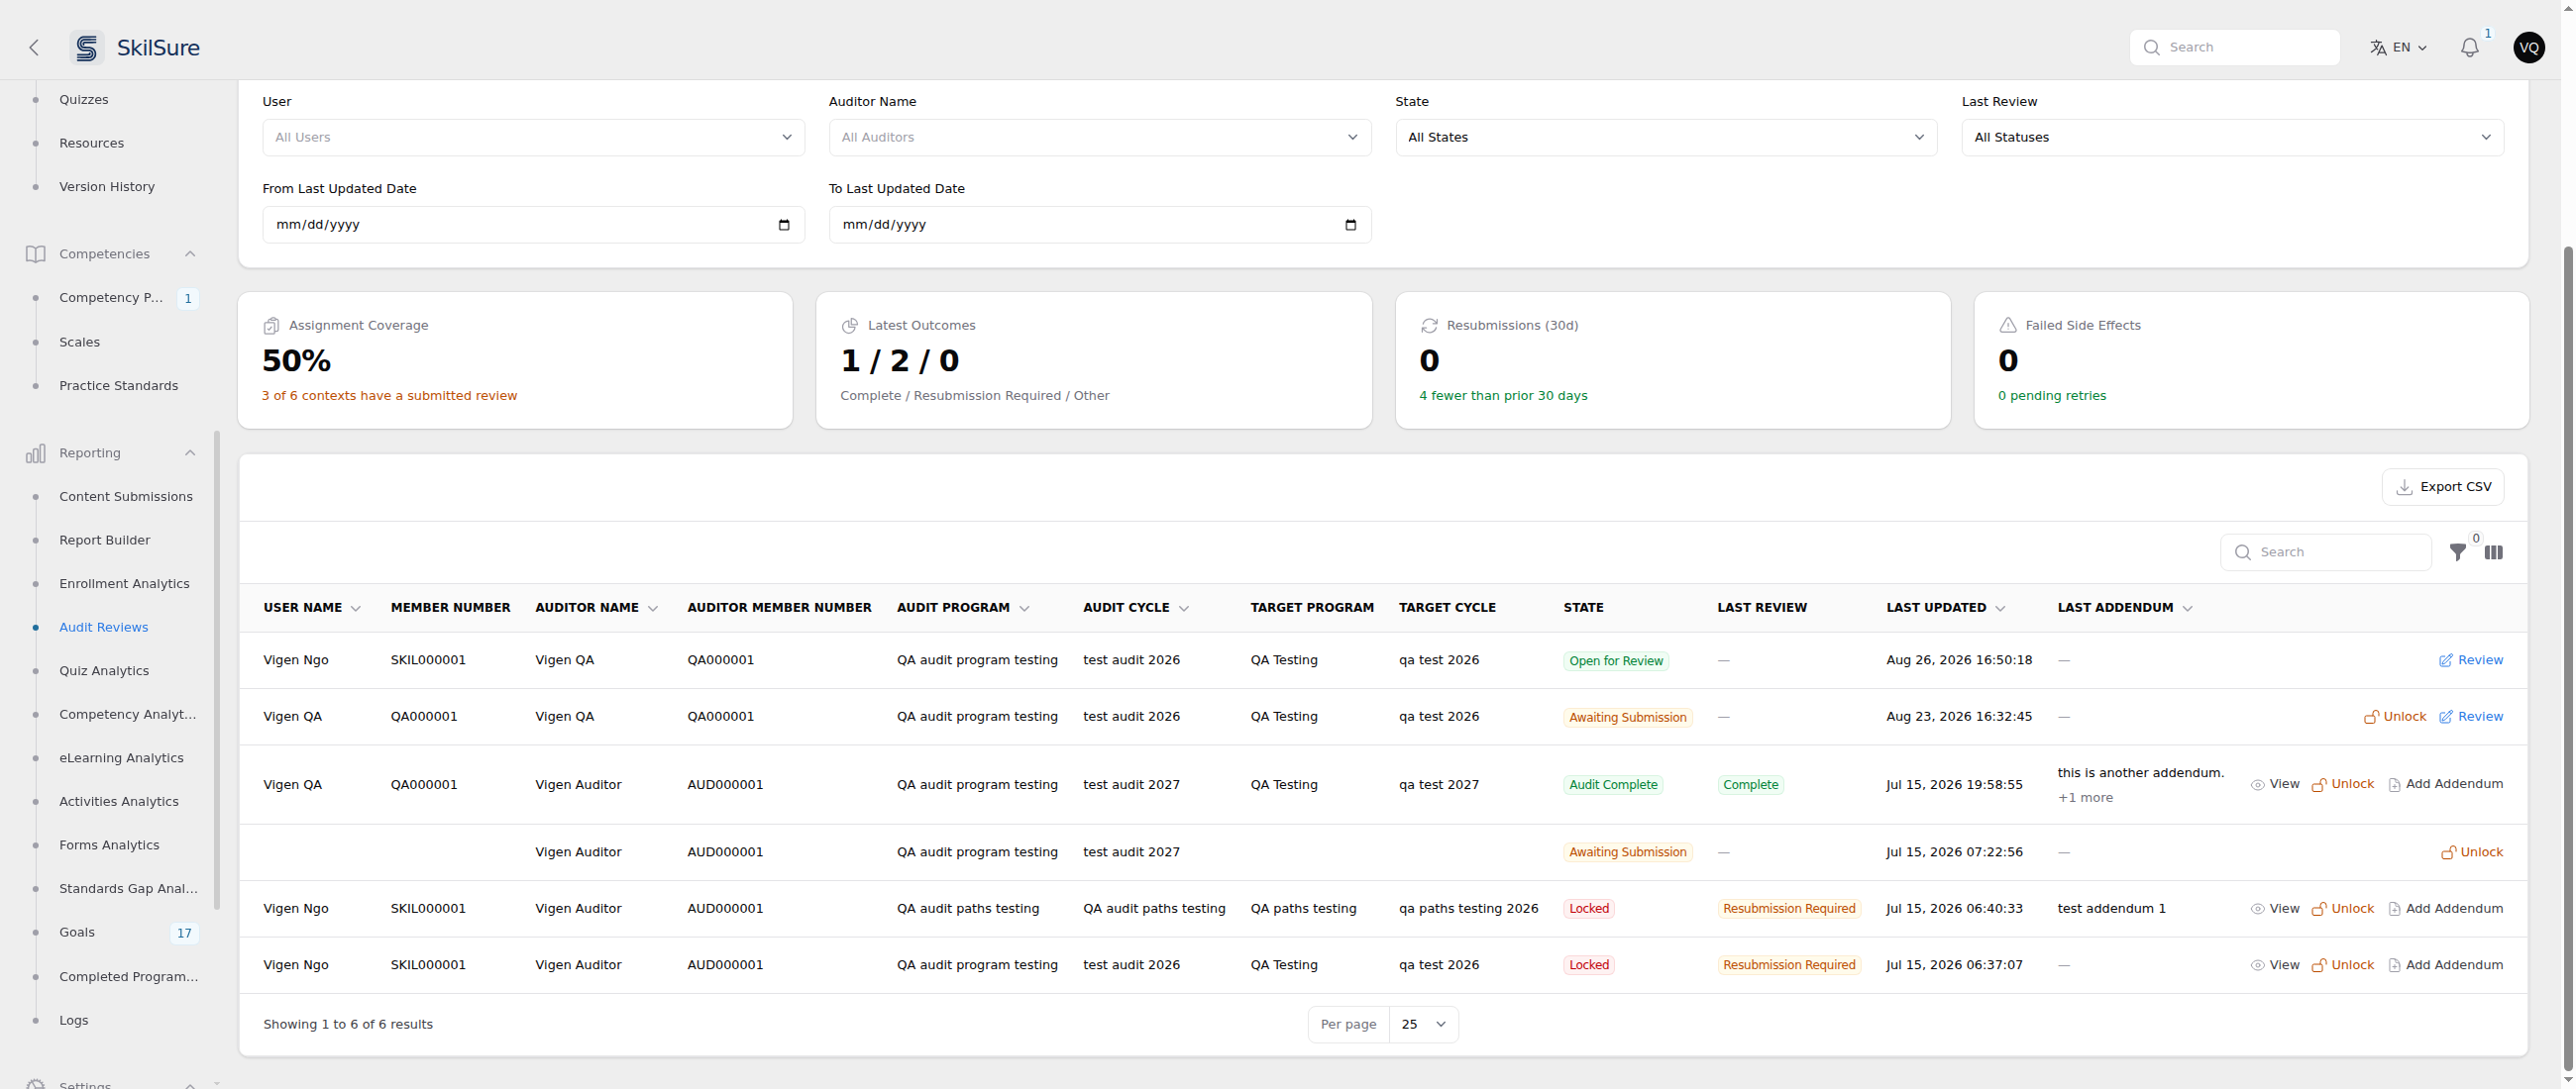Open the VQ user avatar menu
The image size is (2576, 1089).
click(2529, 47)
